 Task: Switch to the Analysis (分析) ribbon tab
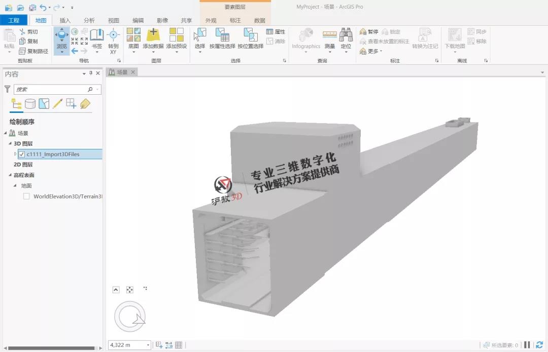click(89, 20)
